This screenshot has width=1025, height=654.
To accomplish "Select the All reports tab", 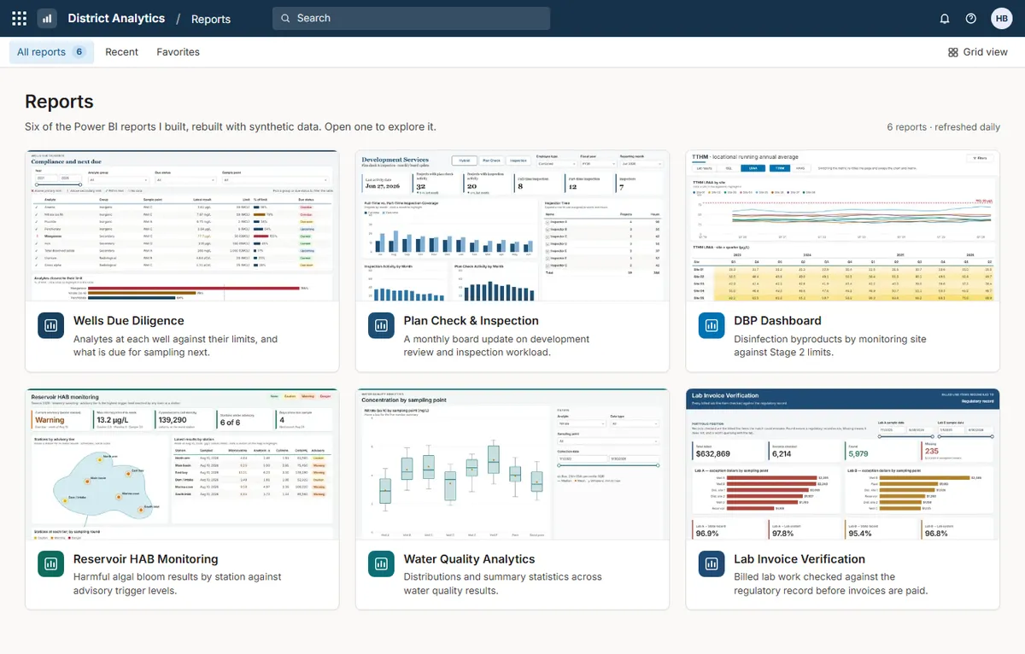I will [x=51, y=52].
